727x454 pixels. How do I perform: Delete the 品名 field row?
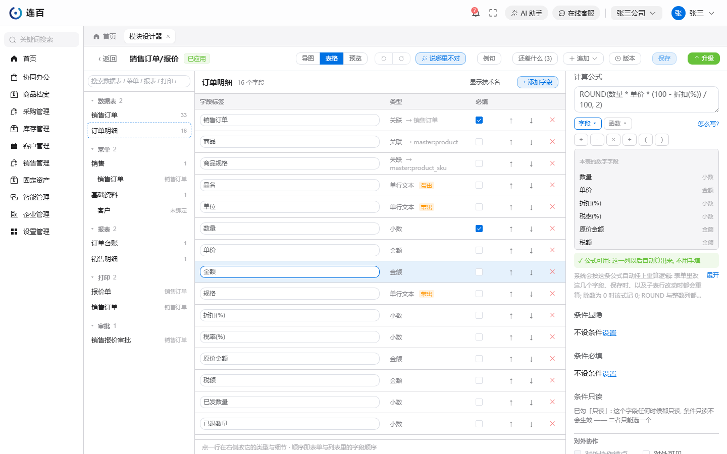coord(552,185)
